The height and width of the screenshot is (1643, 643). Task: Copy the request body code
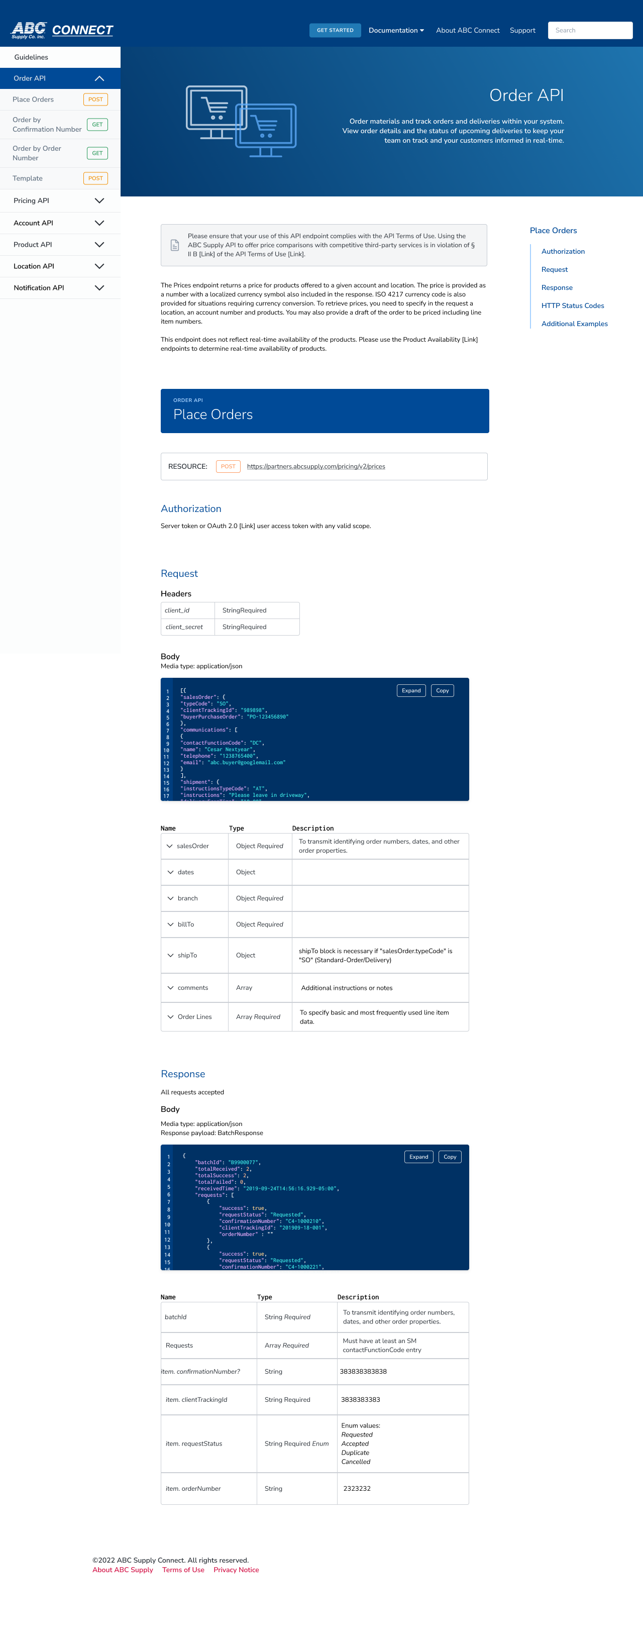click(442, 690)
